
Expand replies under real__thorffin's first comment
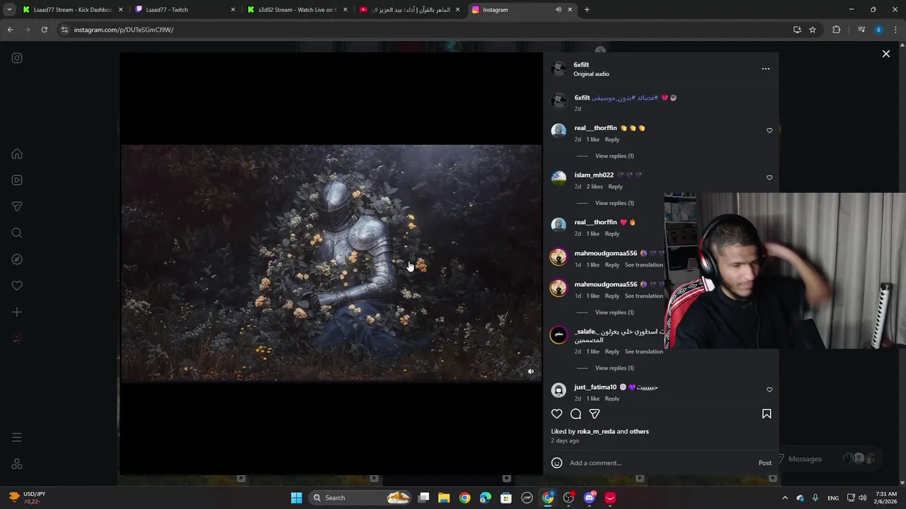pos(614,156)
